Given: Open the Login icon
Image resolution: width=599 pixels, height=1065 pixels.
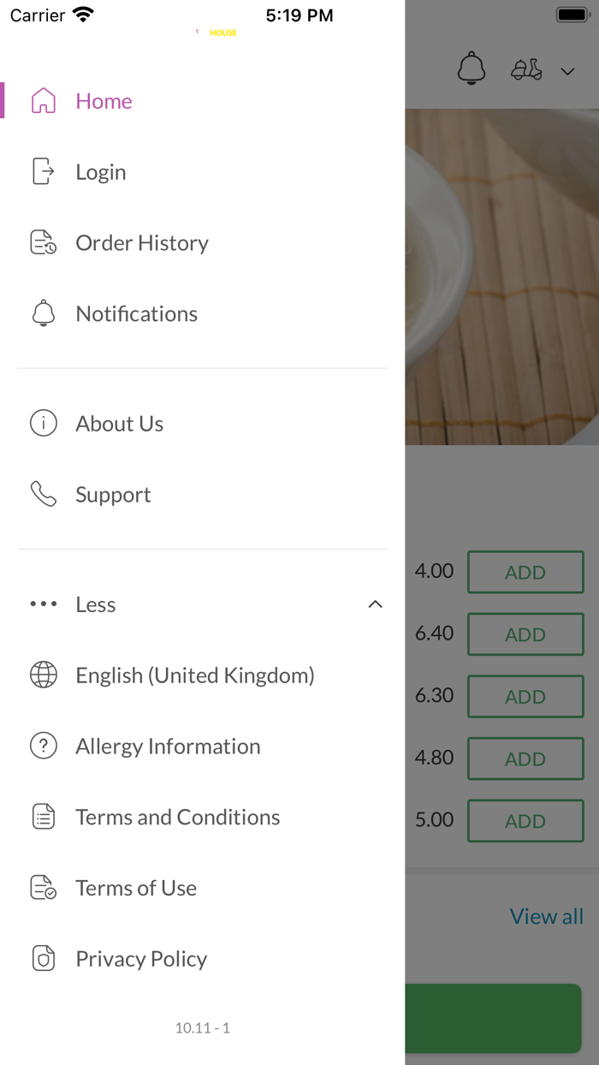Looking at the screenshot, I should [x=43, y=171].
